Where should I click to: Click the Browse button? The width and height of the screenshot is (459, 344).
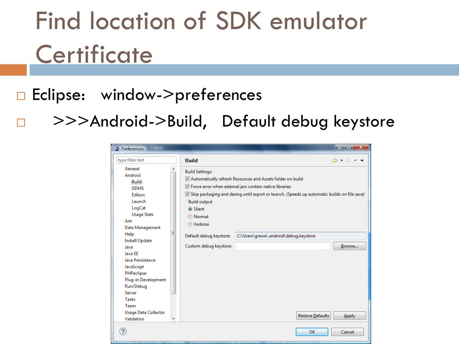point(350,246)
